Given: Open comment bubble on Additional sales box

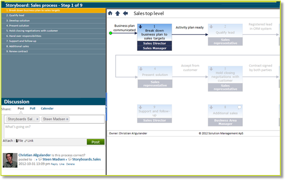Looking at the screenshot, I should coord(239,107).
